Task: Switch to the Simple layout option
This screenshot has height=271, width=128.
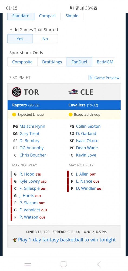Action: pyautogui.click(x=72, y=16)
